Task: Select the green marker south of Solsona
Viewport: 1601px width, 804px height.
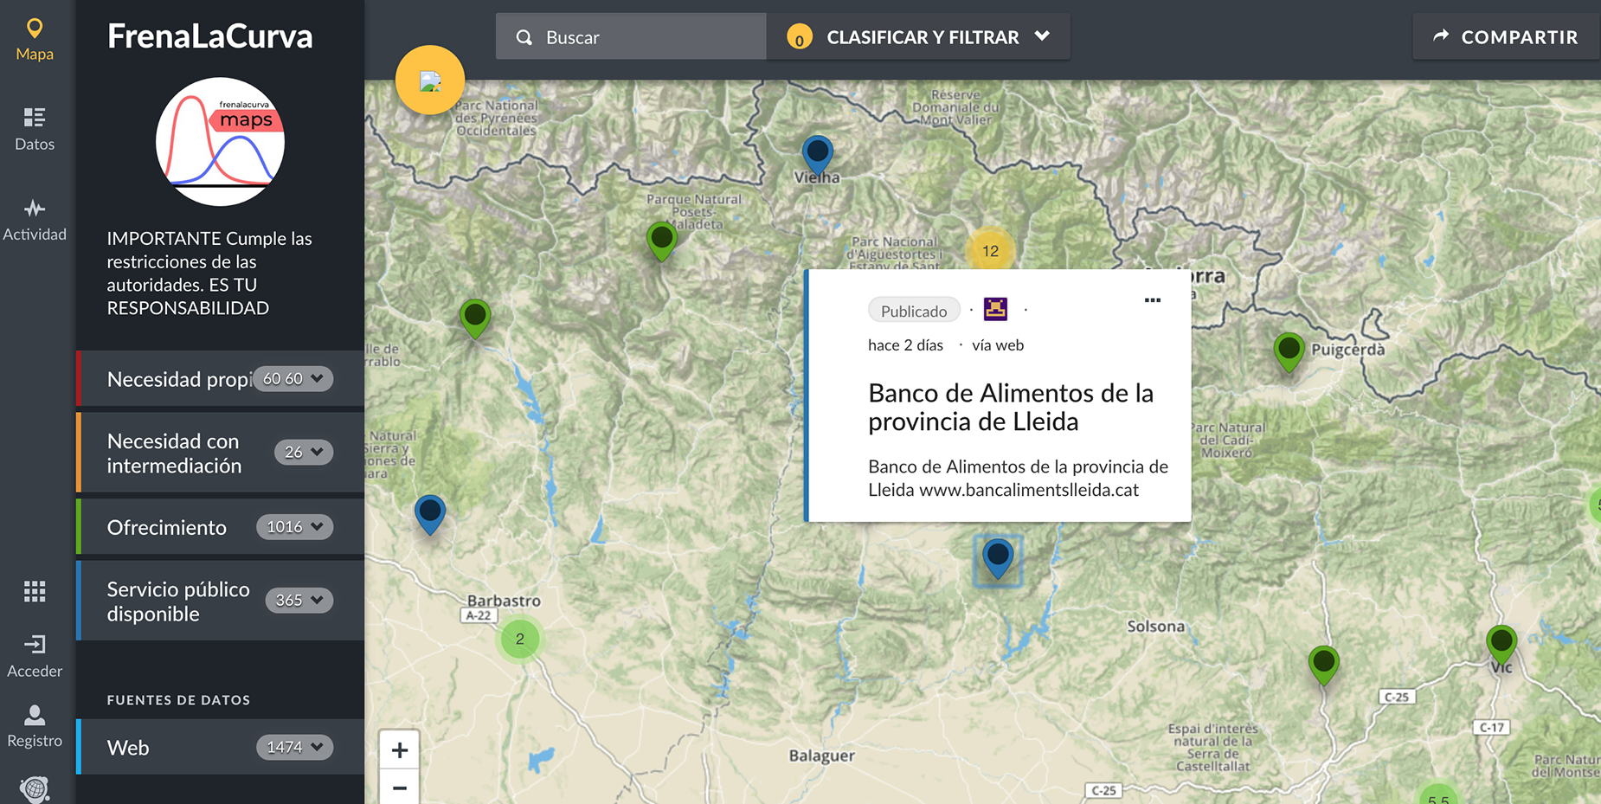Action: [x=1323, y=666]
